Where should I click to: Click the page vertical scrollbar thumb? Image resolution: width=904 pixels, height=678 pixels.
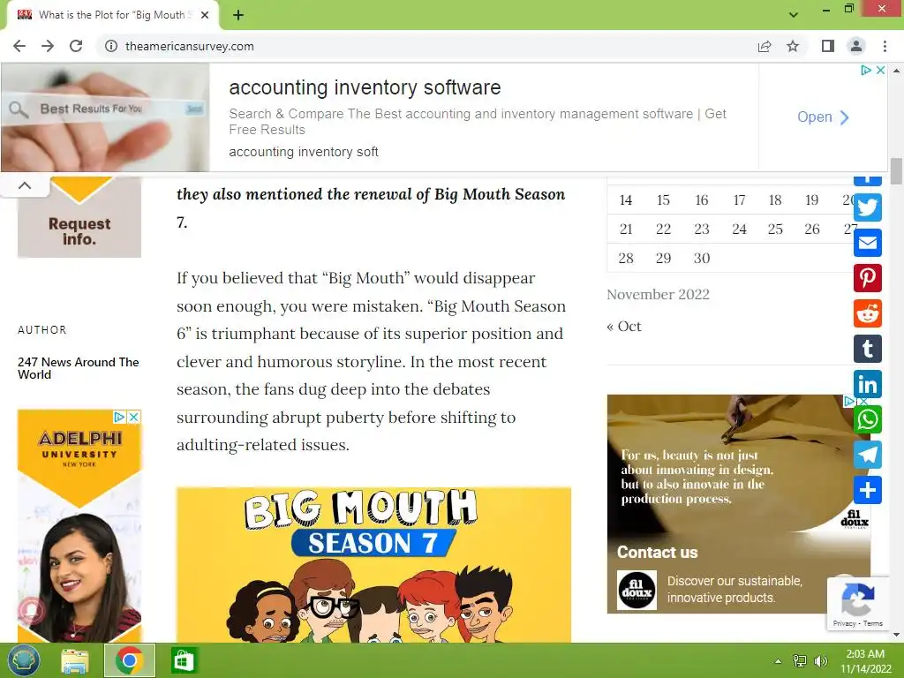pos(896,171)
